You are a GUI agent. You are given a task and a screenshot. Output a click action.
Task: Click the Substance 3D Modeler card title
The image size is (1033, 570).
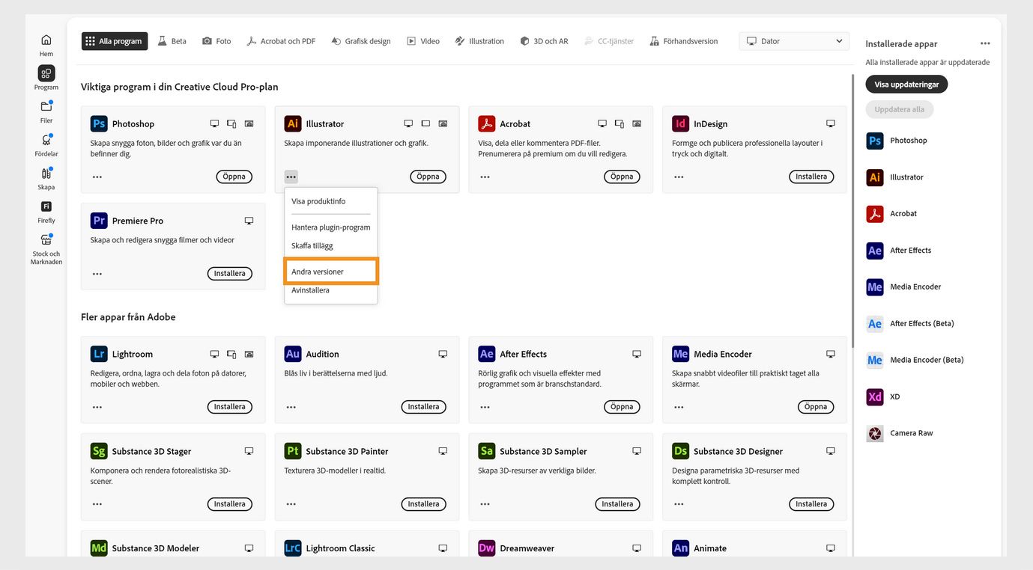(x=156, y=548)
